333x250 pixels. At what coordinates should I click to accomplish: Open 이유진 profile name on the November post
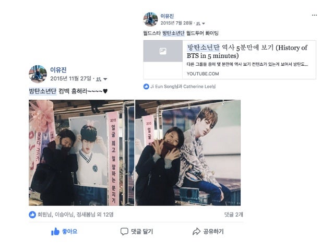point(58,69)
